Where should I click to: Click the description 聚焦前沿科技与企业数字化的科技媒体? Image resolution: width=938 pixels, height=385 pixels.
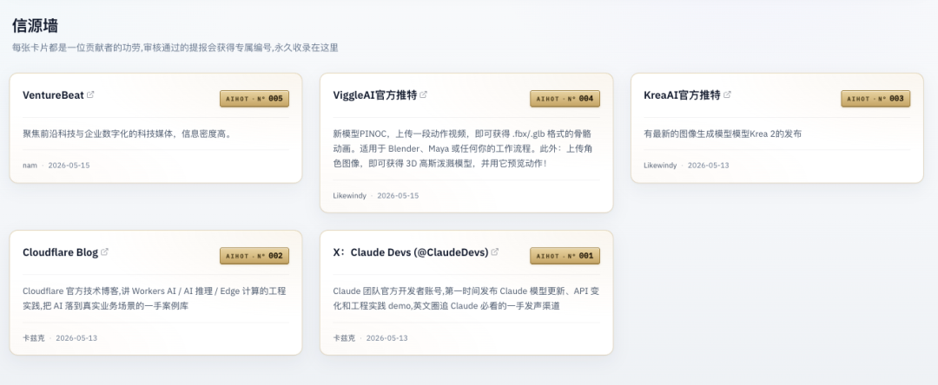(x=127, y=134)
